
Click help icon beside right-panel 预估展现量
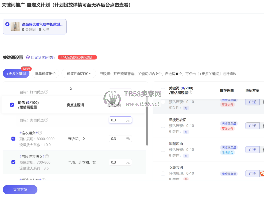point(190,93)
